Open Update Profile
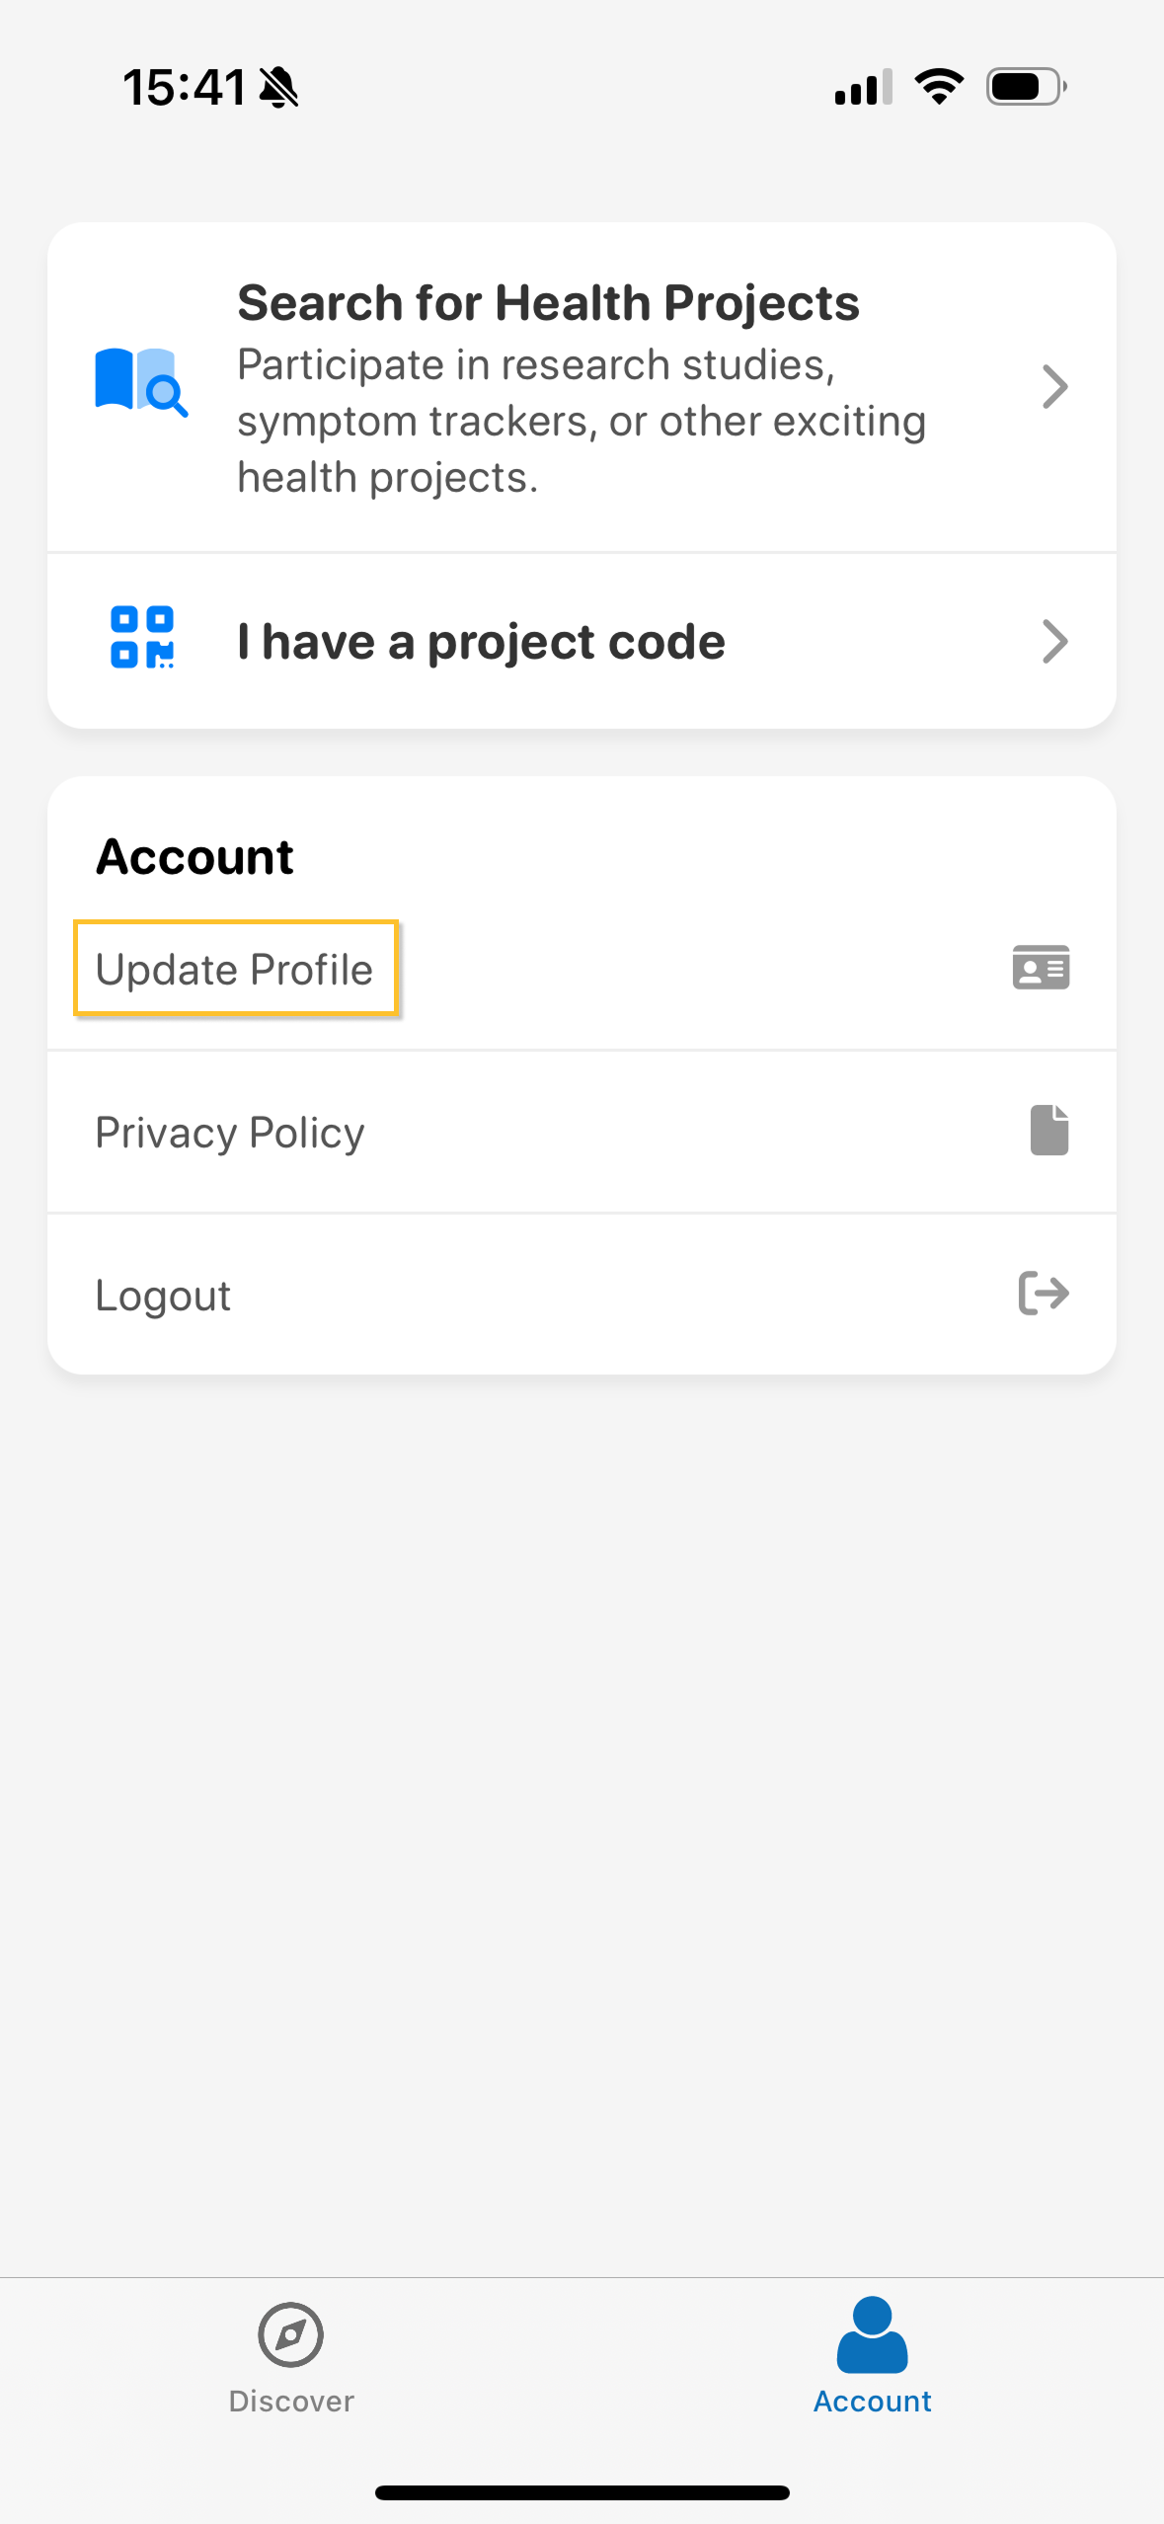The height and width of the screenshot is (2524, 1164). (235, 970)
